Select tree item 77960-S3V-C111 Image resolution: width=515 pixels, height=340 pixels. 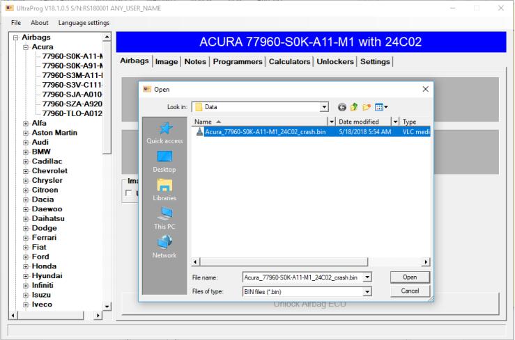(72, 85)
